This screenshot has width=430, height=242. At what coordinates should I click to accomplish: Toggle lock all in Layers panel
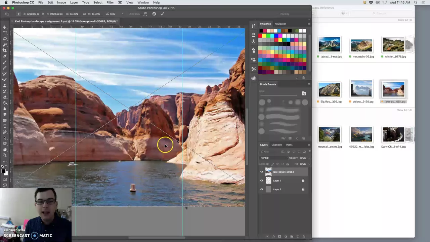287,164
